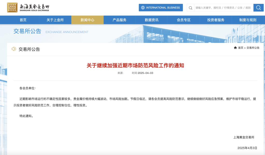This screenshot has width=265, height=155.
Task: Click the gray magnifier icon in search box
Action: [190, 8]
